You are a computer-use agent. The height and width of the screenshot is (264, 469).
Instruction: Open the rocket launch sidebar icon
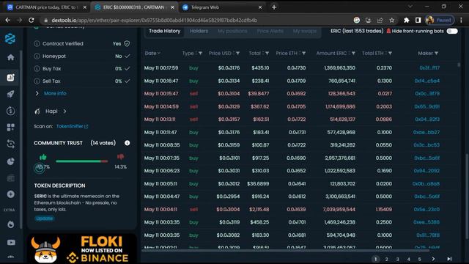tap(10, 94)
